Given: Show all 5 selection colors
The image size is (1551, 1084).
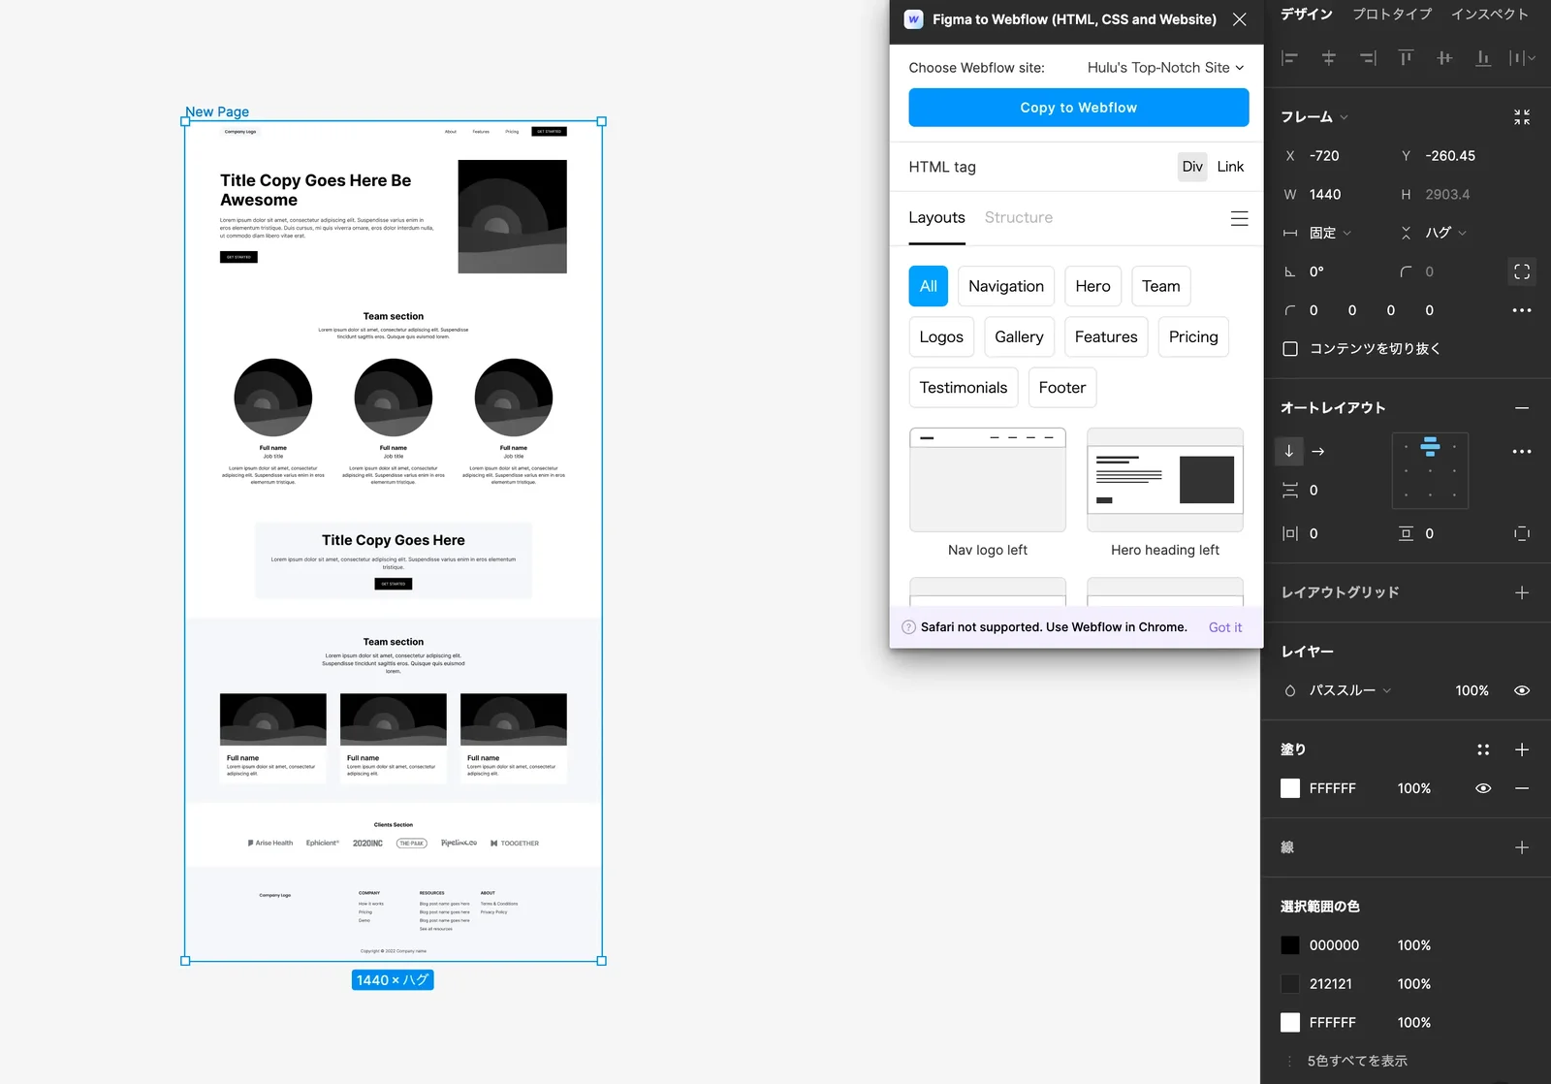Looking at the screenshot, I should 1357,1061.
